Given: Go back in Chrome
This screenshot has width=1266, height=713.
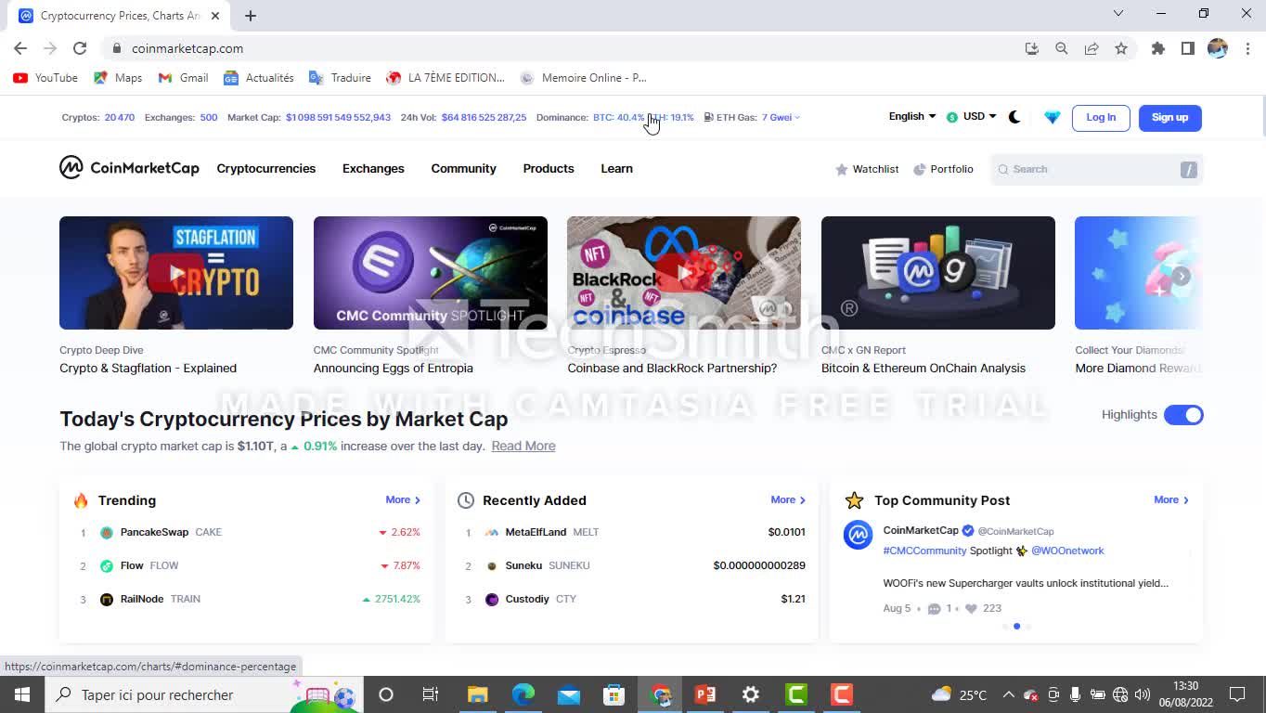Looking at the screenshot, I should tap(20, 48).
